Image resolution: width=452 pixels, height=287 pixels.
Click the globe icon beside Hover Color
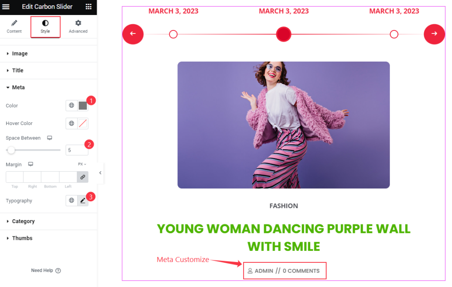click(x=72, y=123)
